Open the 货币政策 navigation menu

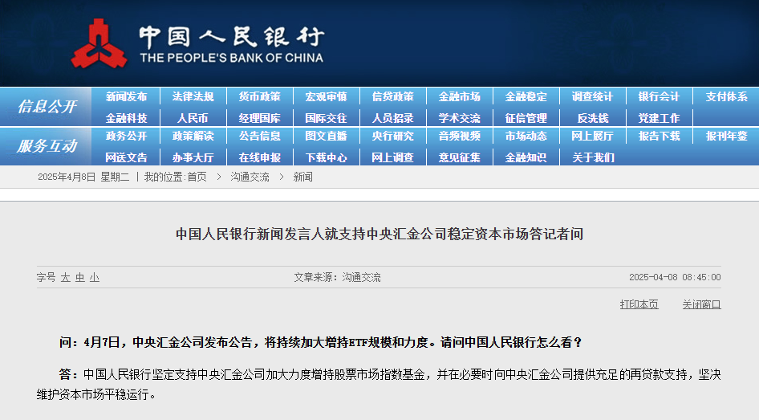click(x=259, y=96)
